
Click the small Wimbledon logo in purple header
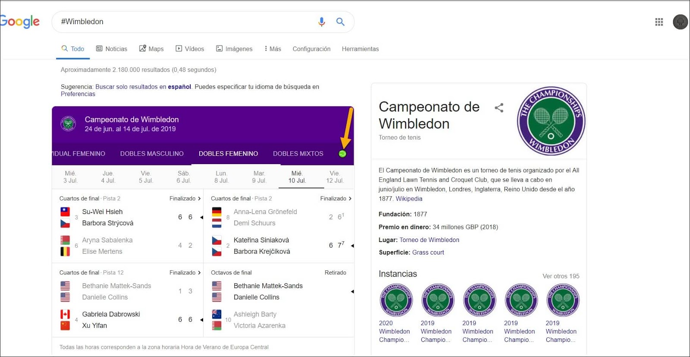(x=68, y=124)
